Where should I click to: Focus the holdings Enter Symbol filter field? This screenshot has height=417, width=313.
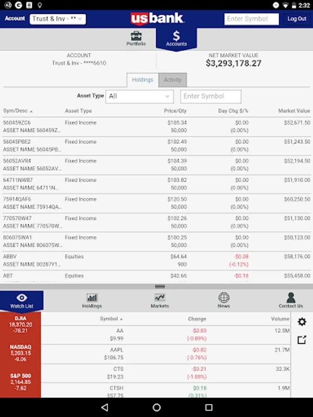[211, 96]
